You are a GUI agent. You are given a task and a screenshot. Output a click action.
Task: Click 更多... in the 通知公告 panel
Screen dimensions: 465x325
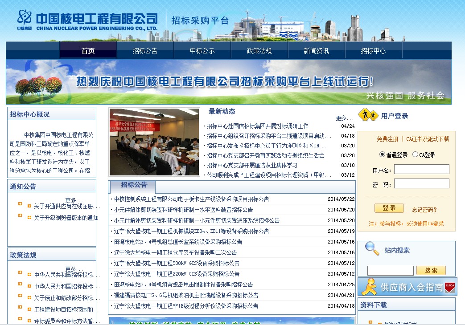[x=74, y=200]
